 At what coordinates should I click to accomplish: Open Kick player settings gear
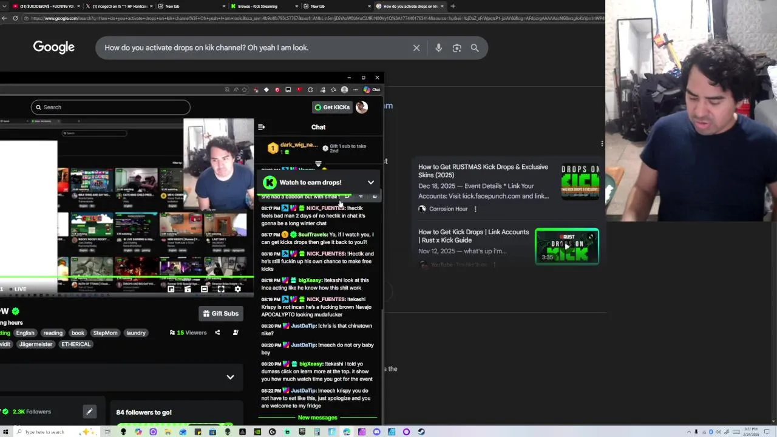coord(237,290)
